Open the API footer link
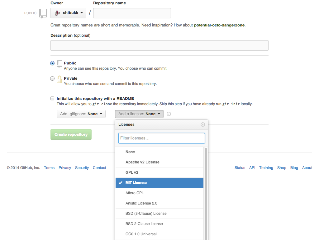Viewport: 319px width, 240px height. [x=252, y=168]
